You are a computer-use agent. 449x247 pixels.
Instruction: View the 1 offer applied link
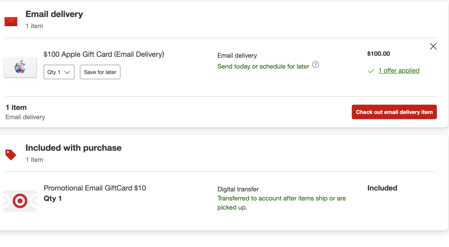399,71
